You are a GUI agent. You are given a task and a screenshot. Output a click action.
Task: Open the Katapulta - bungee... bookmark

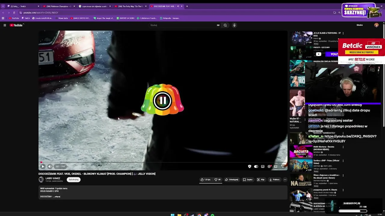170,18
